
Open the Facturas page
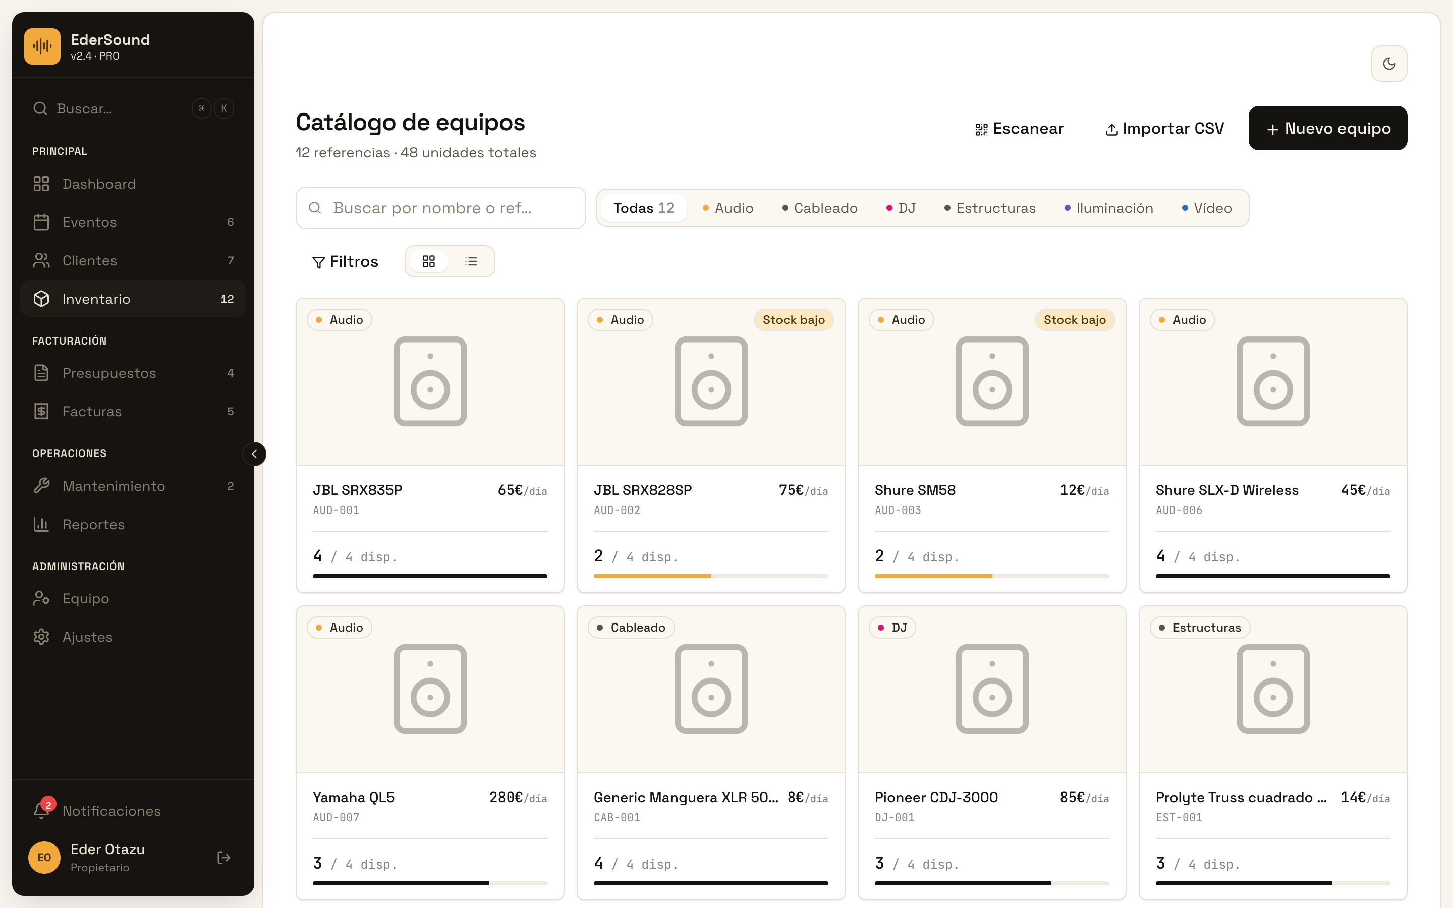(x=133, y=411)
